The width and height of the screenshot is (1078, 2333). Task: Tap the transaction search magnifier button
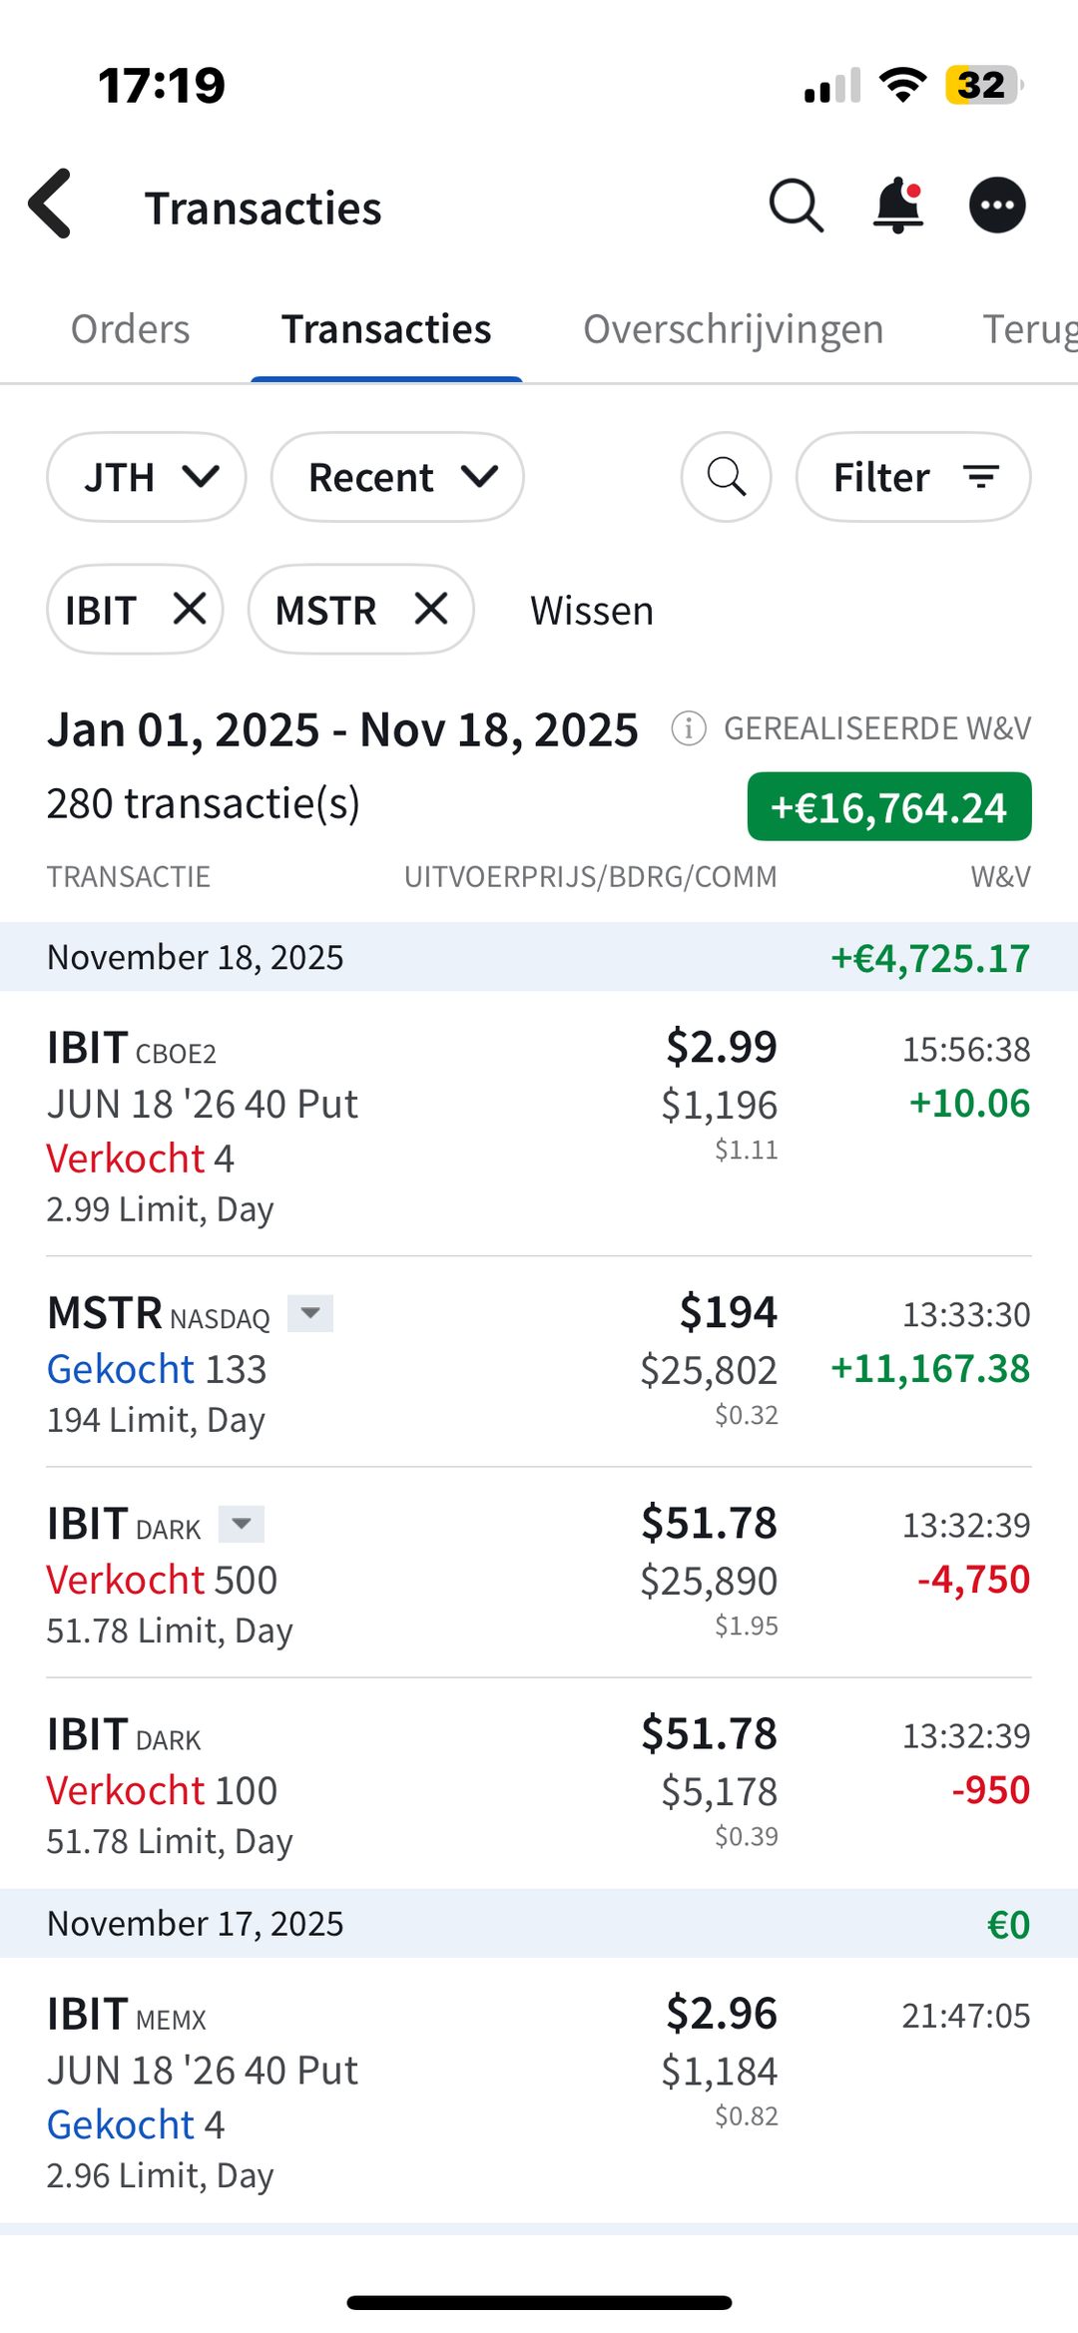point(726,477)
